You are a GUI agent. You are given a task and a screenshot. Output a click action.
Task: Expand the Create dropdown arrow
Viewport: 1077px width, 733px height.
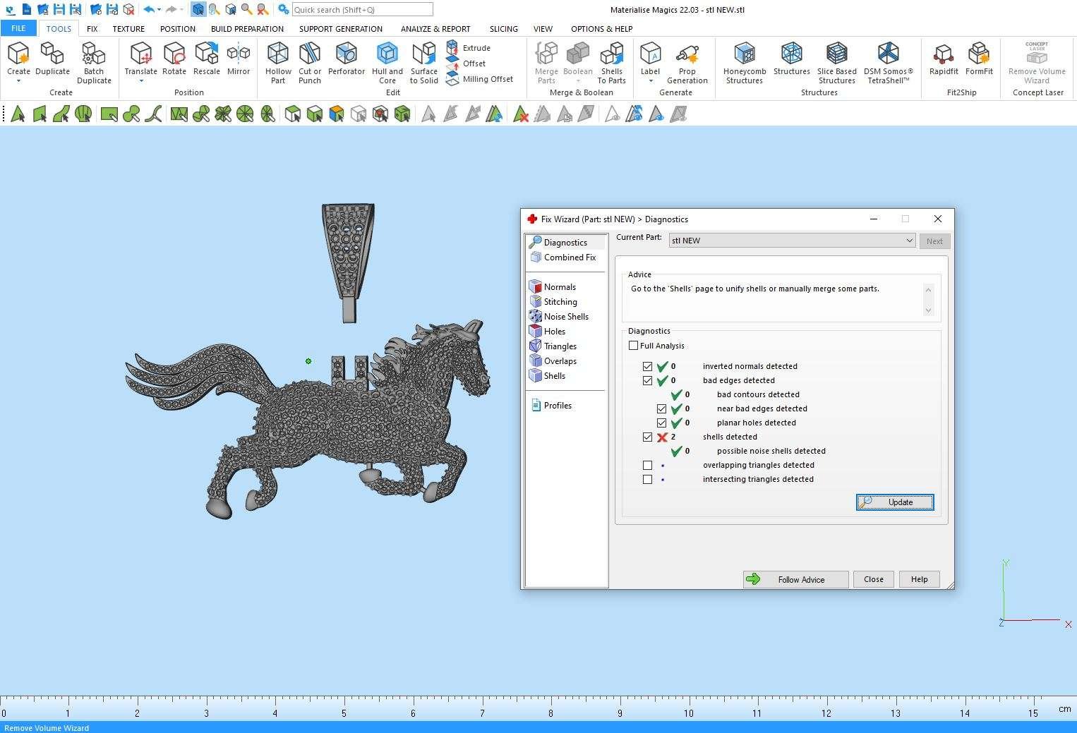[18, 81]
